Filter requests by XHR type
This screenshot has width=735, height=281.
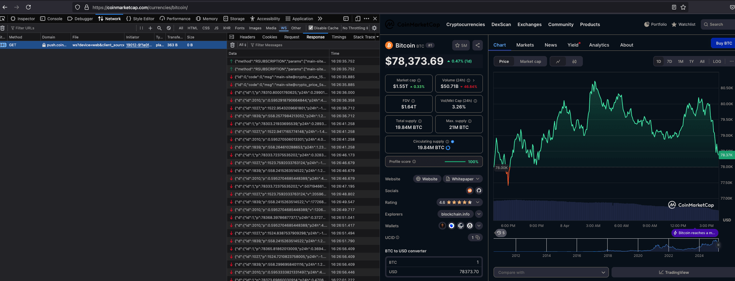tap(227, 28)
